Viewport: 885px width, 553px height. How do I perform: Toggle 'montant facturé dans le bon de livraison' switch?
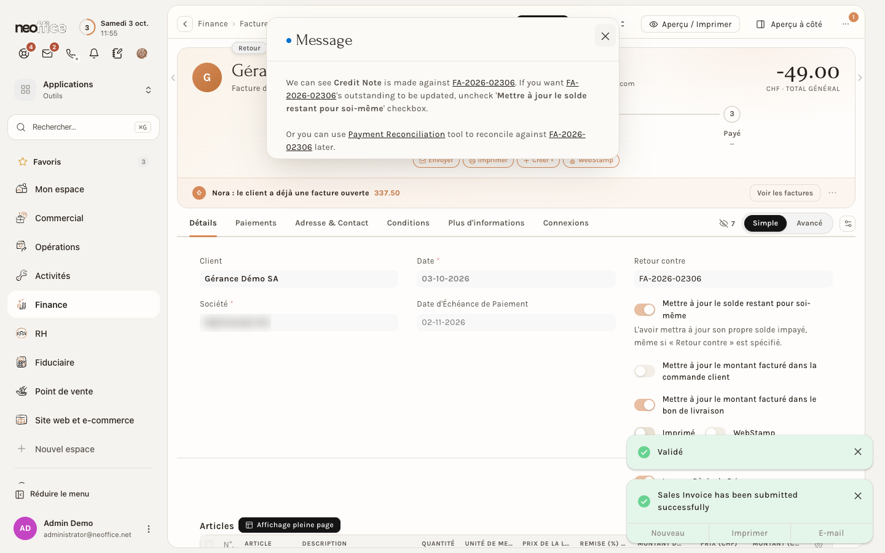click(x=645, y=405)
